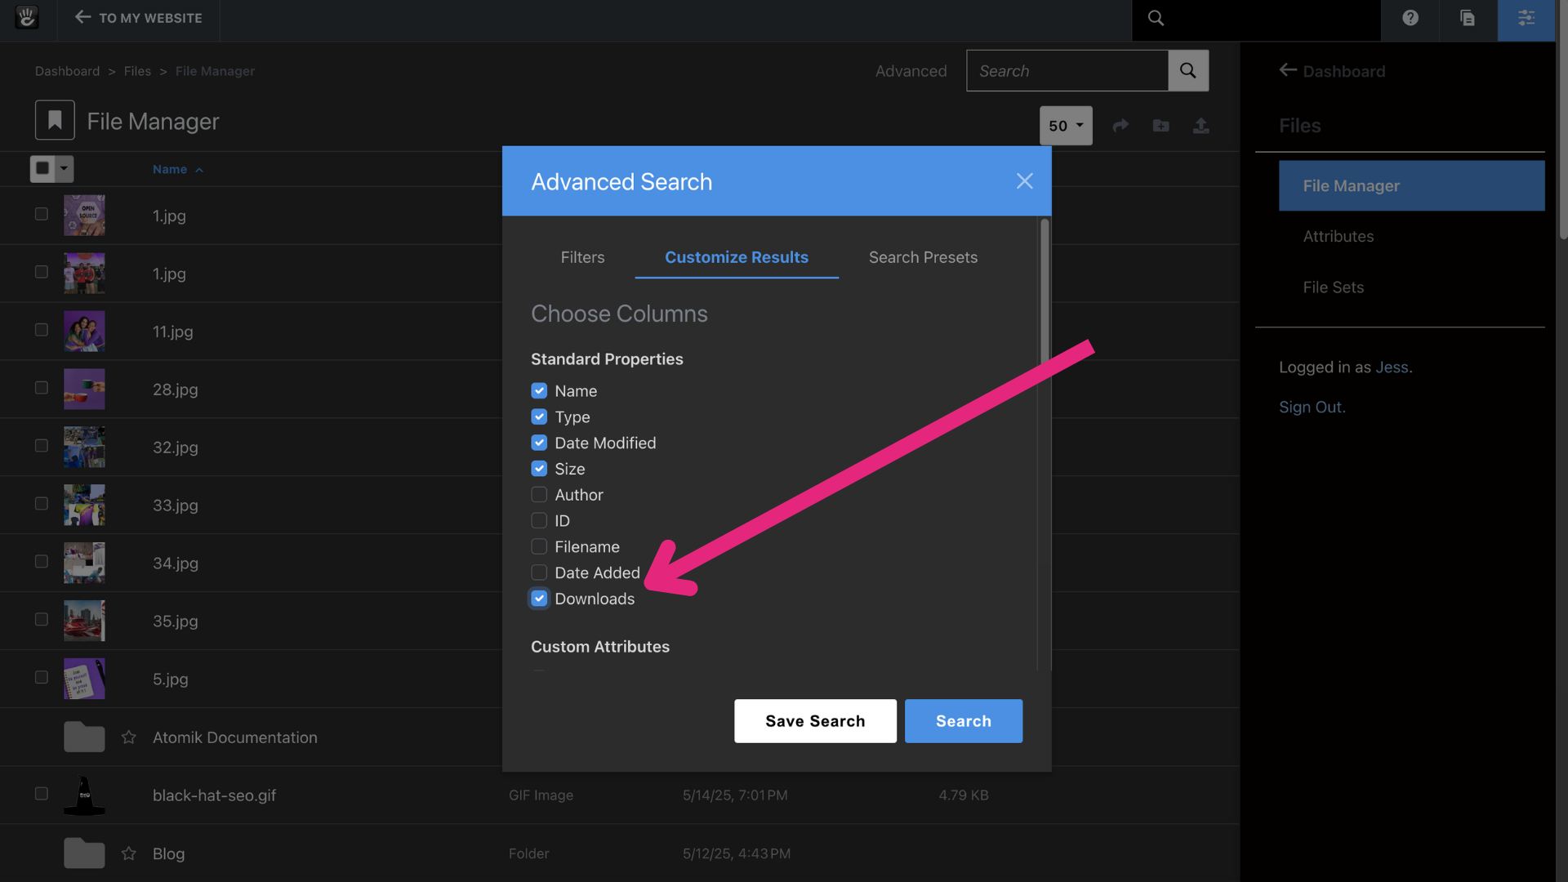Open the 50 items per page dropdown
1568x882 pixels.
click(1065, 126)
